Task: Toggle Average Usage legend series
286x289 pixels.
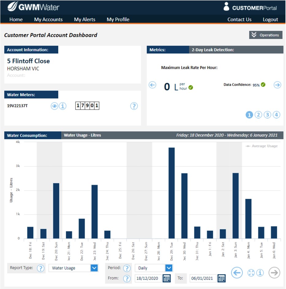Action: (262, 146)
